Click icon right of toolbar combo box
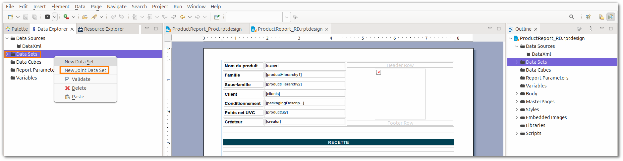This screenshot has height=161, width=623. tap(295, 17)
